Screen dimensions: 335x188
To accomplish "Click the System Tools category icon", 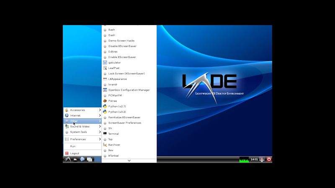I will (67, 132).
